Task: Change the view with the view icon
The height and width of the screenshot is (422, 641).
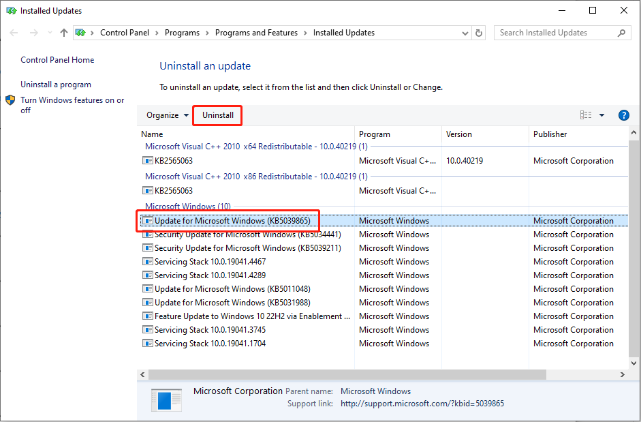Action: point(586,115)
